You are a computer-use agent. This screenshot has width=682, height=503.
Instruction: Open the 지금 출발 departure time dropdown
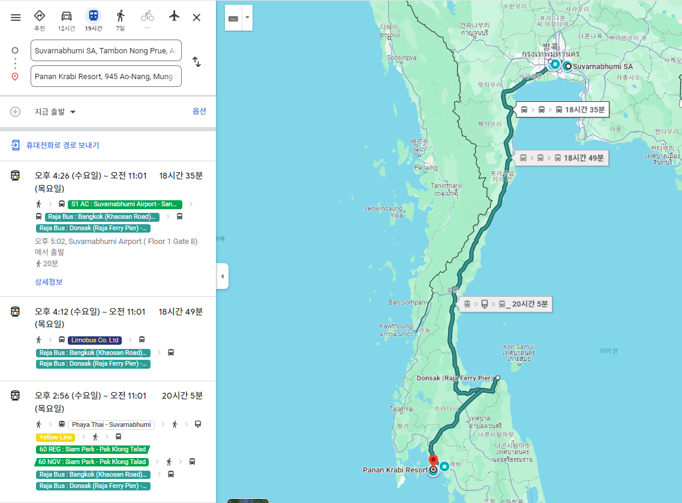click(x=55, y=112)
